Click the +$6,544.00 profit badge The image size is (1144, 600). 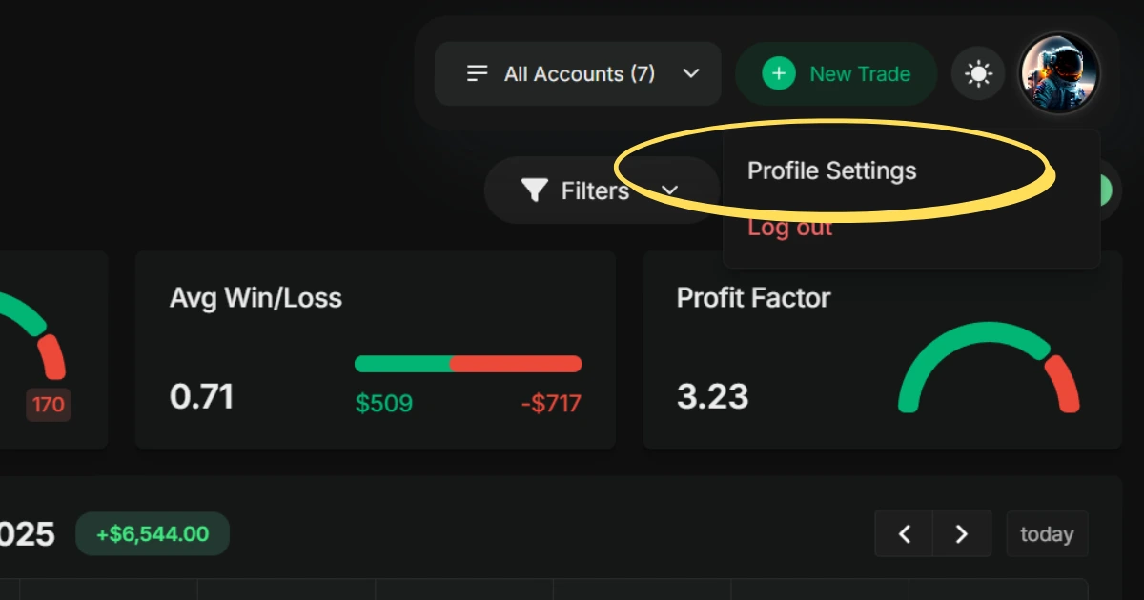tap(152, 533)
